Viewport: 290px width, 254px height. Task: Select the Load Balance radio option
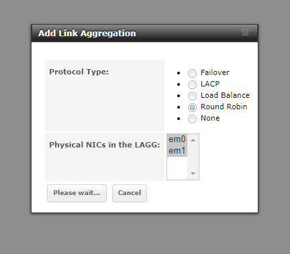[x=192, y=96]
